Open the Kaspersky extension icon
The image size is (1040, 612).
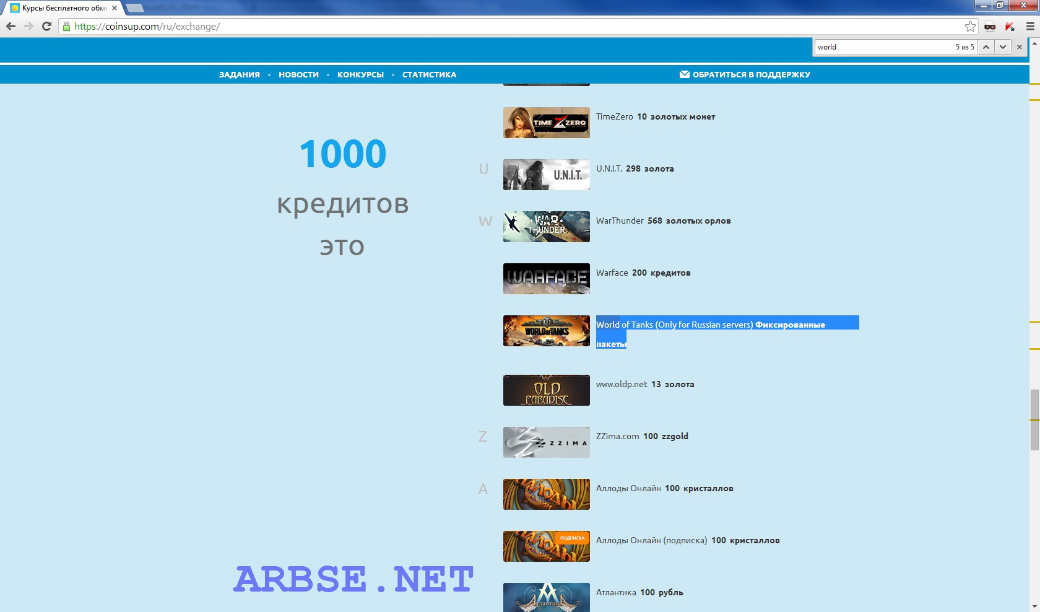[x=1010, y=27]
